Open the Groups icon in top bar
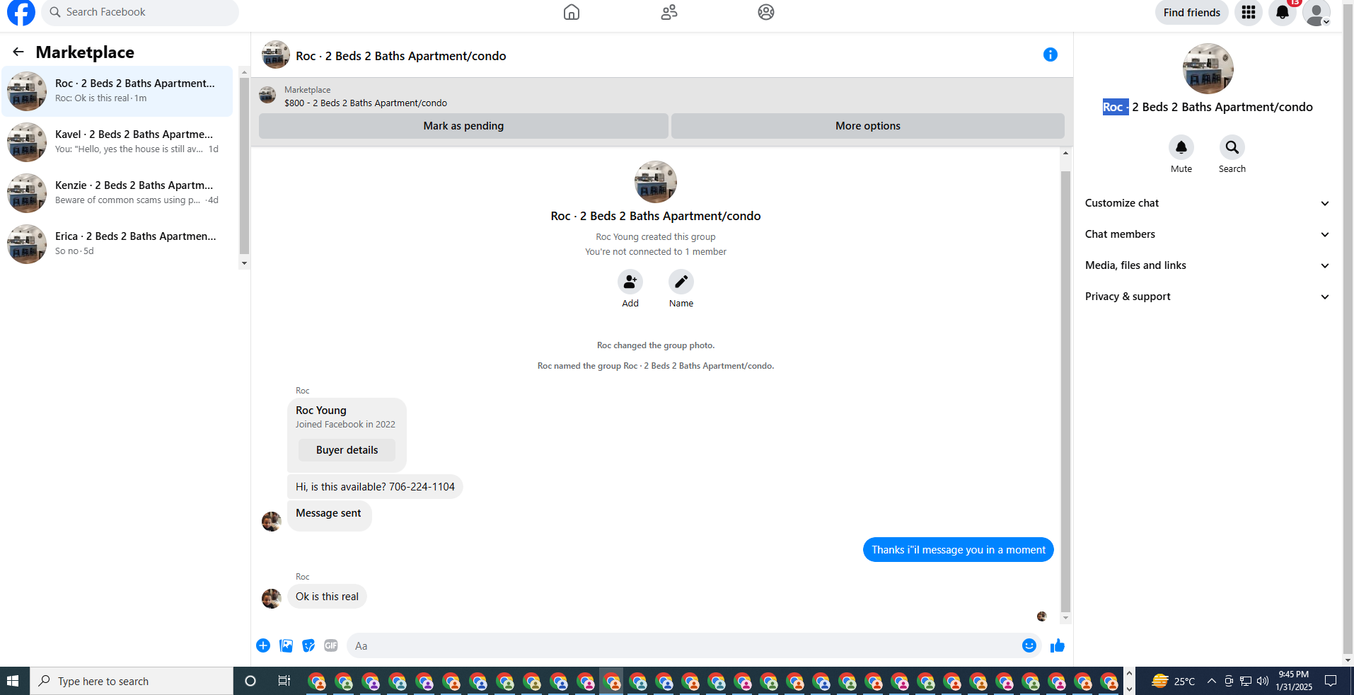The width and height of the screenshot is (1354, 695). click(x=766, y=12)
